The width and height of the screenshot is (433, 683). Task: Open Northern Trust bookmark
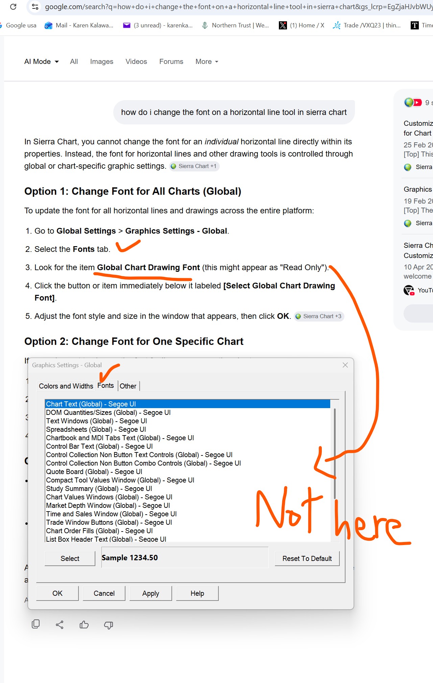(235, 25)
